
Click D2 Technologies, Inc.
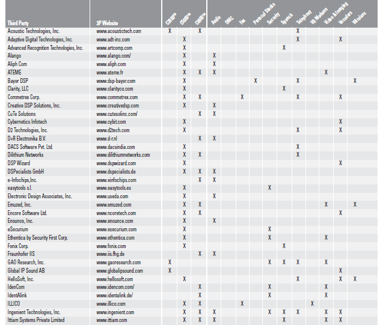[x=28, y=130]
